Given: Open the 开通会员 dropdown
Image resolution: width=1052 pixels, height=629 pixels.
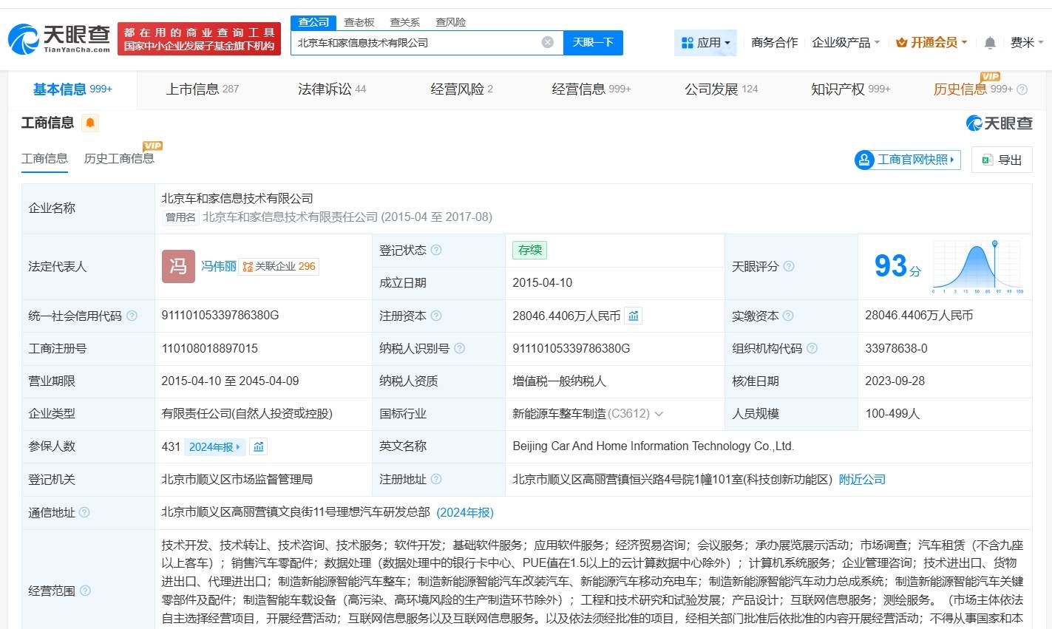Looking at the screenshot, I should [x=931, y=43].
